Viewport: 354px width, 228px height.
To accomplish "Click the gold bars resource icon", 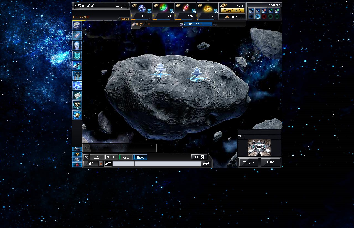I will click(207, 9).
